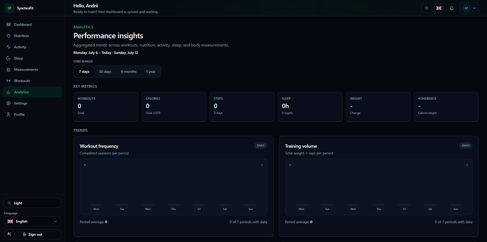Screen dimensions: 487x242
Task: Open notifications with the bell icon
Action: 452,9
